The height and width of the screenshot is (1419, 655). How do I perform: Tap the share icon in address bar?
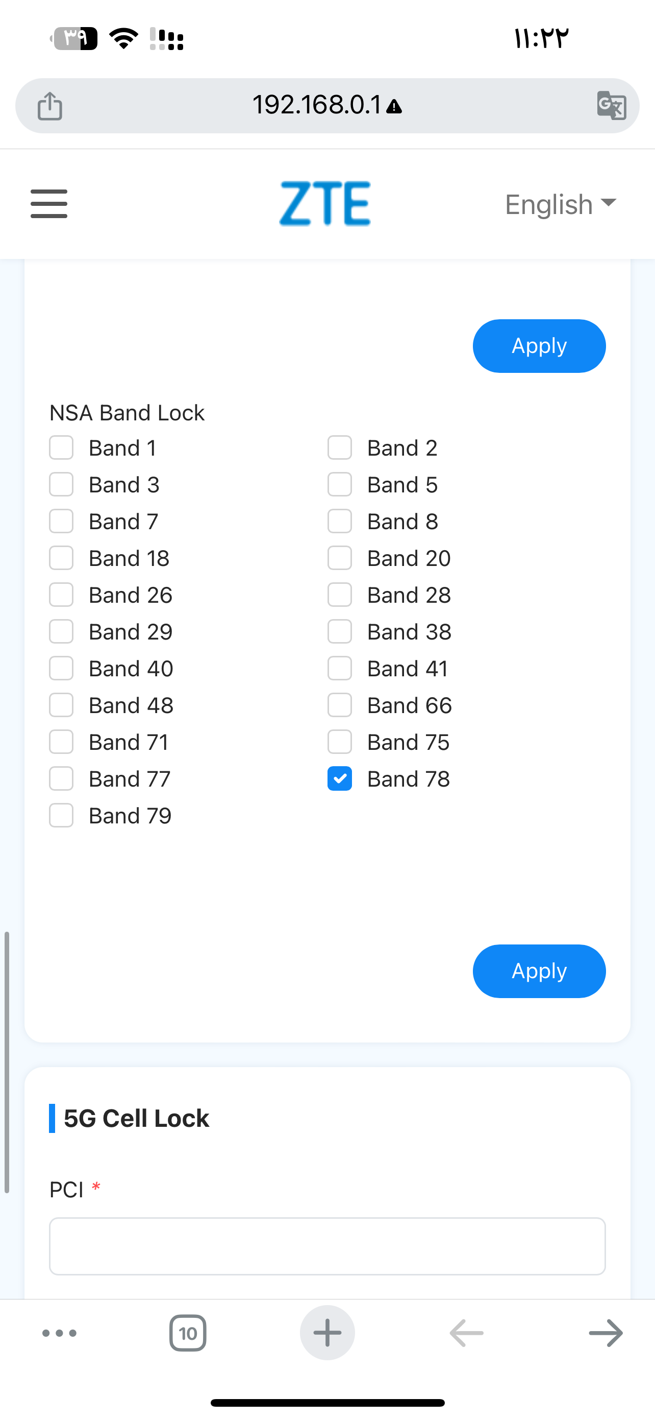coord(50,105)
